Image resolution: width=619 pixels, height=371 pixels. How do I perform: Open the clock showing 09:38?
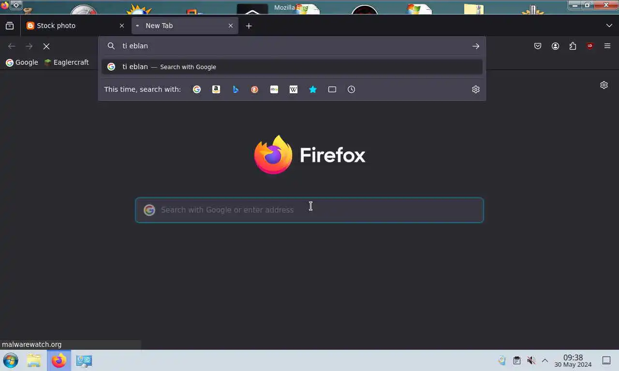(573, 360)
